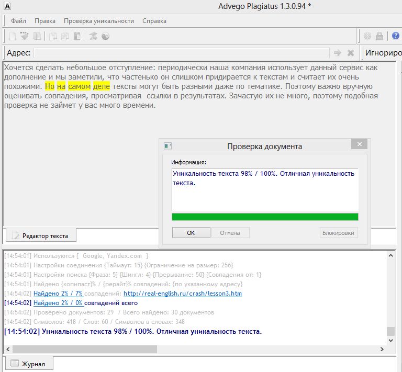
Task: Click the highlighted word деле in editor
Action: pyautogui.click(x=102, y=86)
